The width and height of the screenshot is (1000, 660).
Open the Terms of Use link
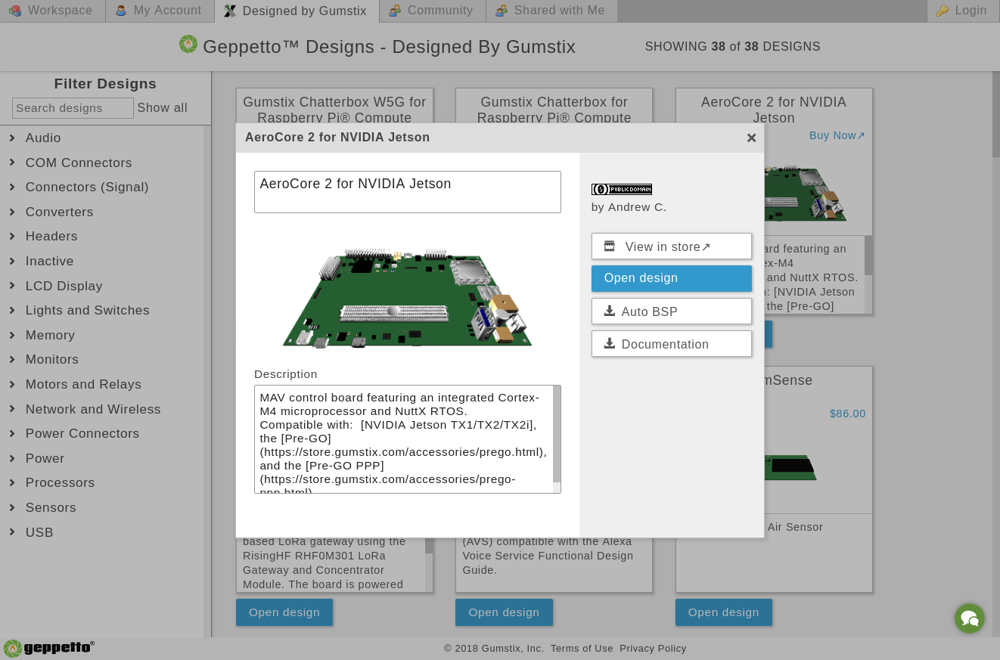(582, 649)
